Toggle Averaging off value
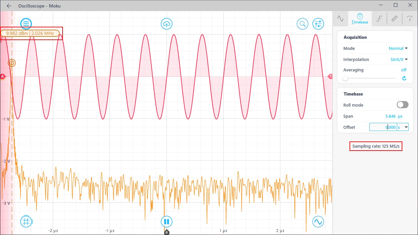 click(404, 70)
